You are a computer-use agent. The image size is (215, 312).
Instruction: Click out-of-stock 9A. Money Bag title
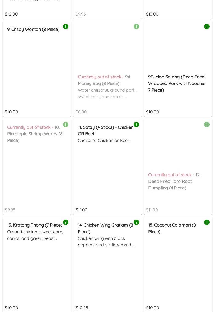[x=104, y=80]
